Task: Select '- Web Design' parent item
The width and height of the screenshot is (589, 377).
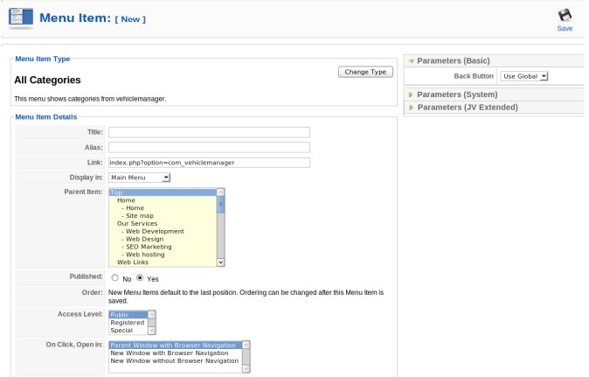Action: [163, 239]
